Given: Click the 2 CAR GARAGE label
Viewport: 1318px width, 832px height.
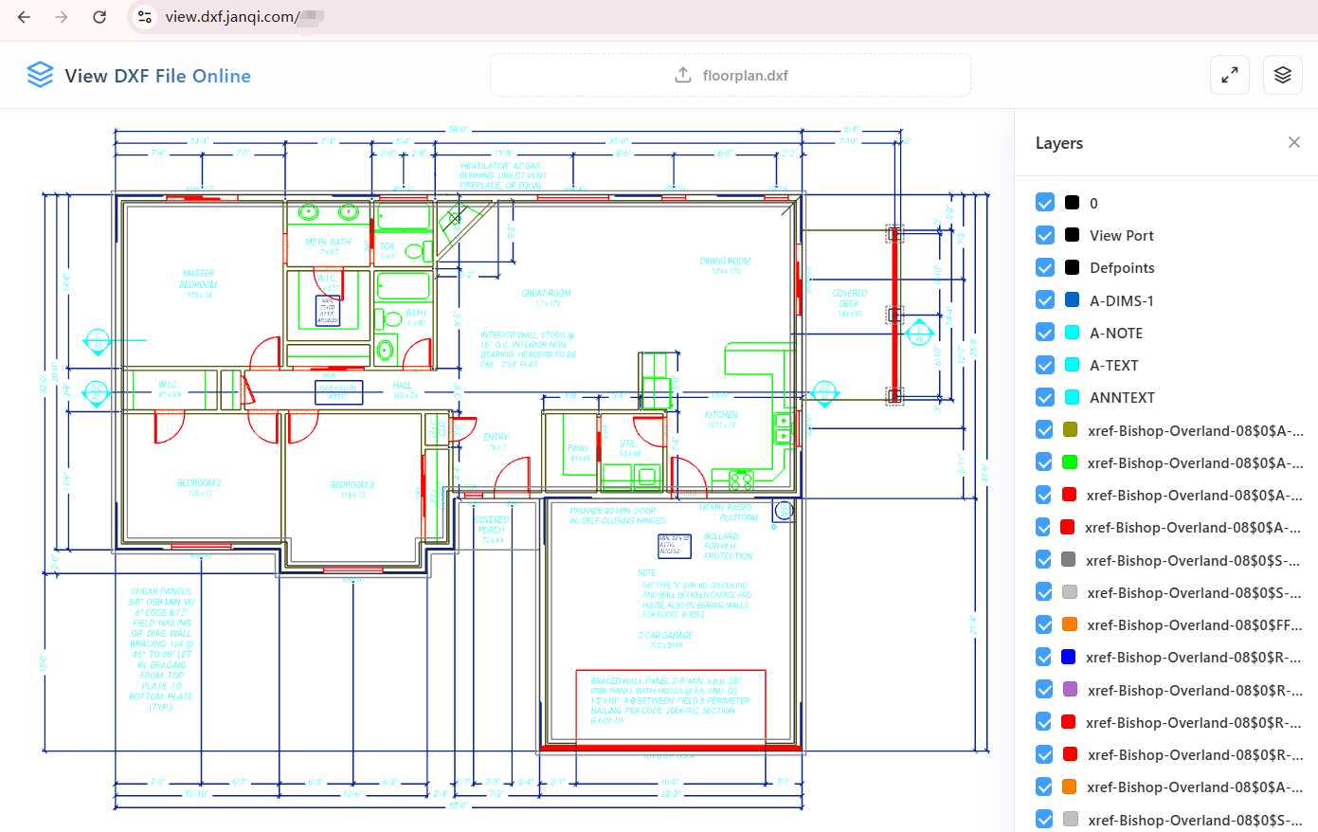Looking at the screenshot, I should click(666, 636).
